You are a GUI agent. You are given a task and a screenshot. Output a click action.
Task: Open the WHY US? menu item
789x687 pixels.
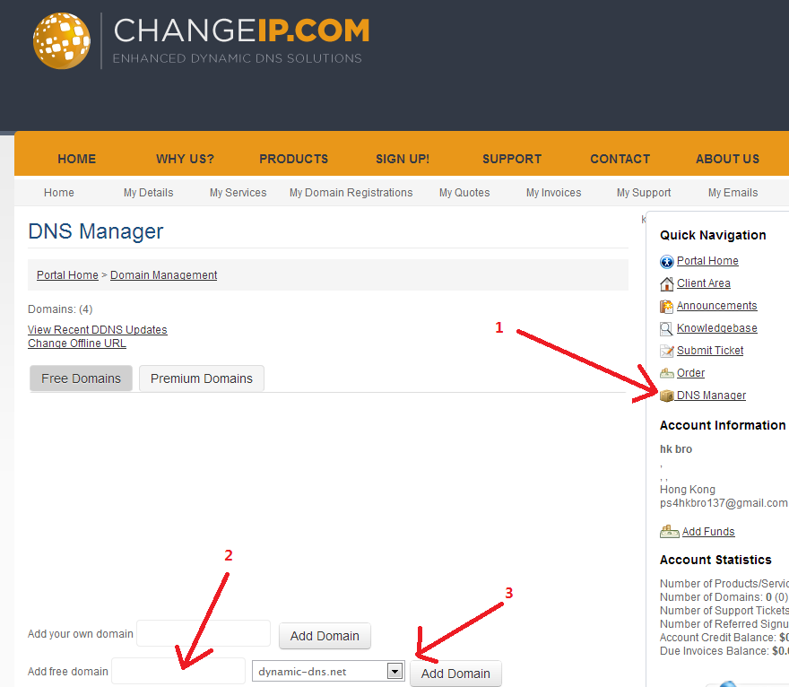(x=186, y=159)
